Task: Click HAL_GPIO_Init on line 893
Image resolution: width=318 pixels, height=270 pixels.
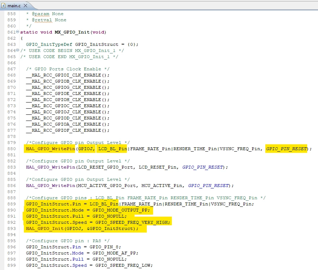Action: [x=44, y=229]
